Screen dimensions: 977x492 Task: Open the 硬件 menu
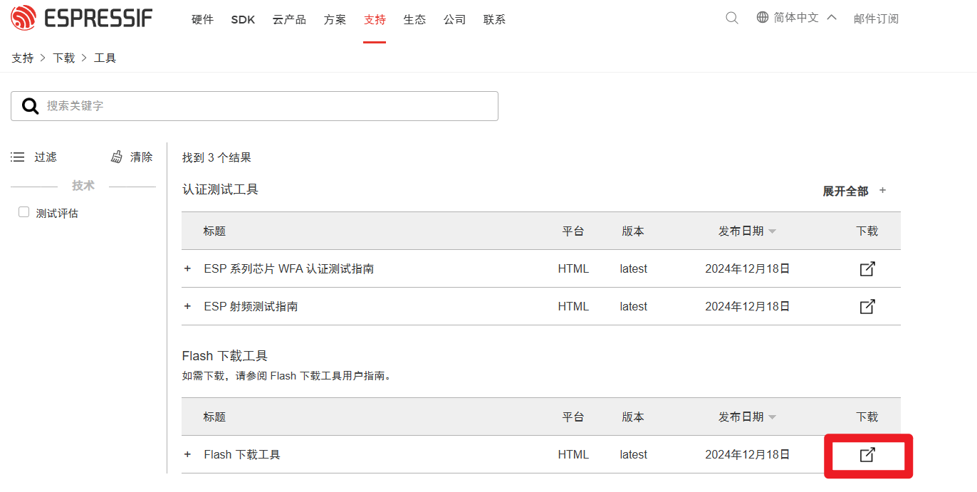pos(203,20)
